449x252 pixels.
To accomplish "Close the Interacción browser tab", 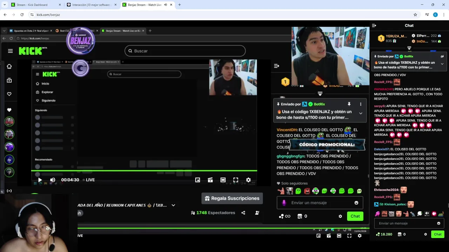I will 115,5.
